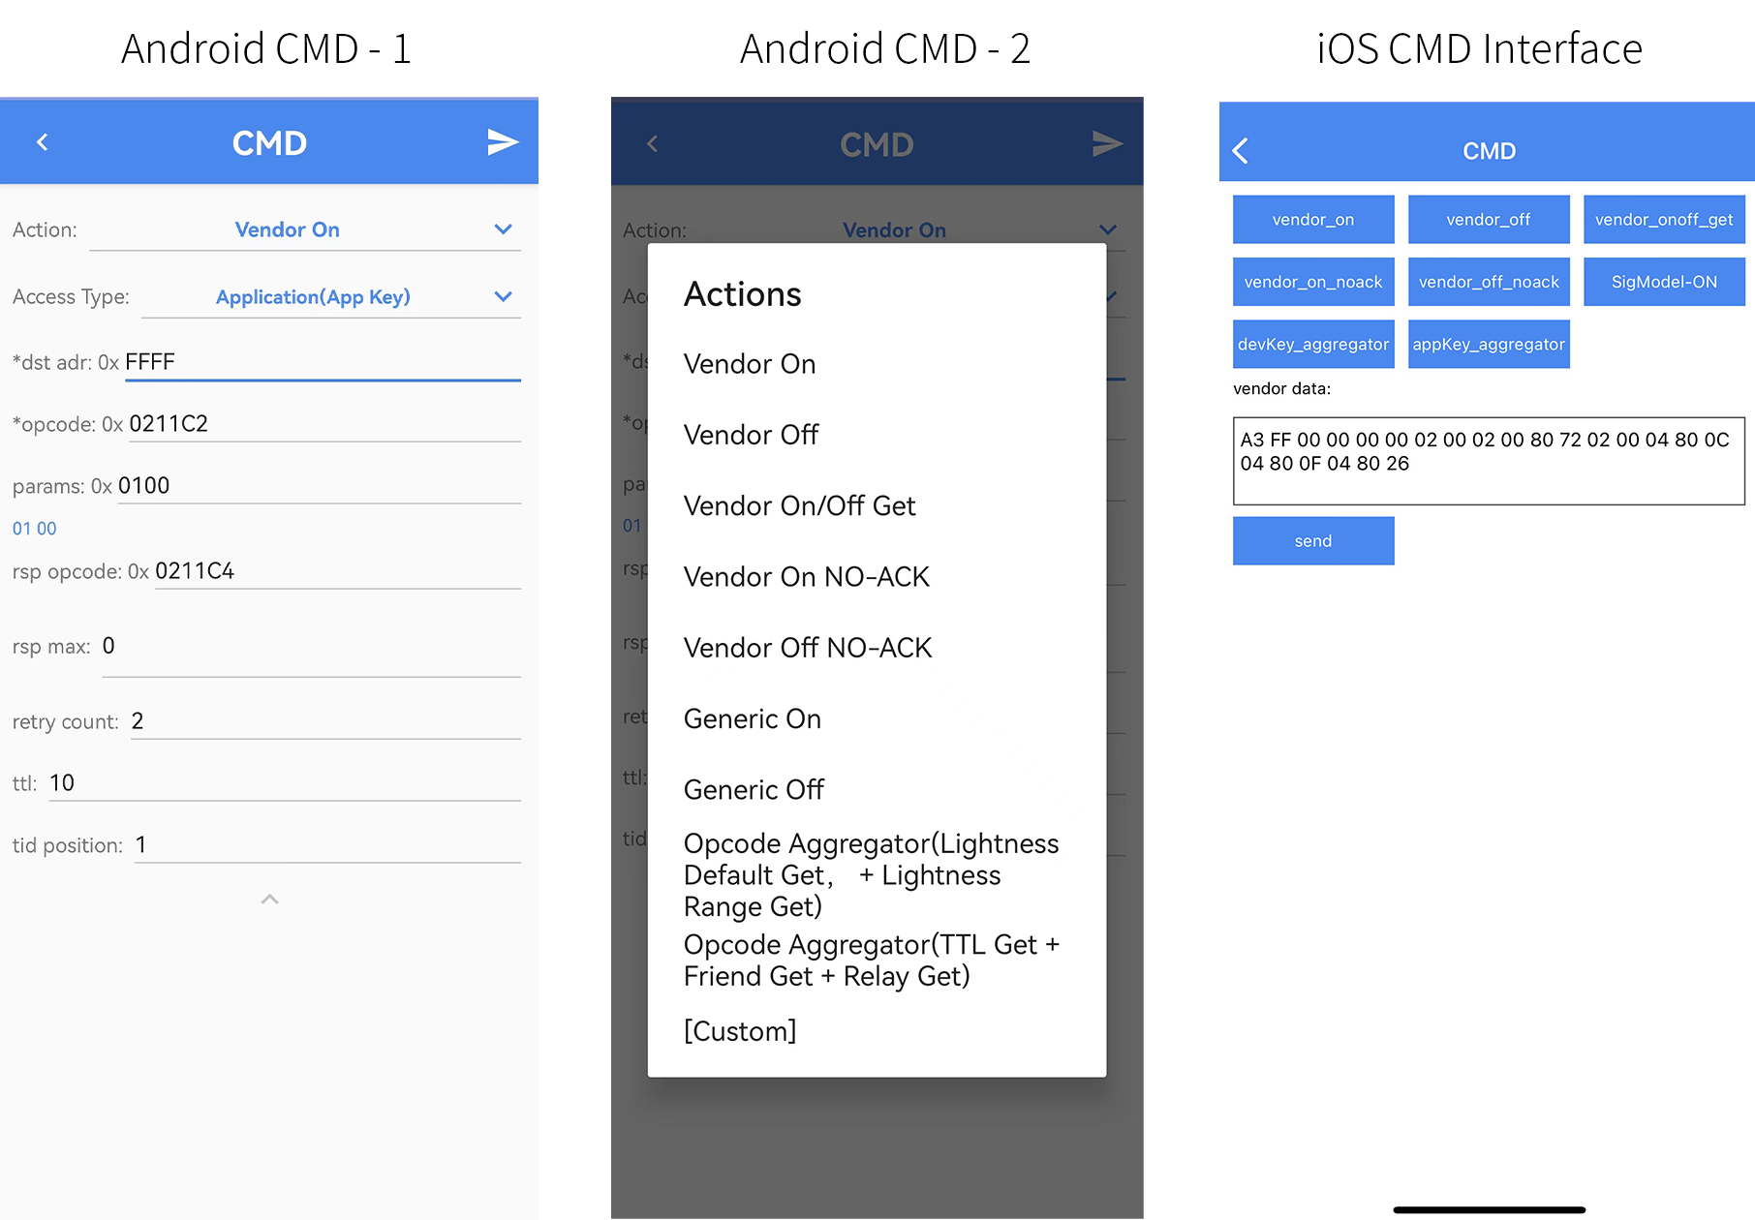Pick Generic On from Actions
Screen dimensions: 1755x1220
point(877,718)
